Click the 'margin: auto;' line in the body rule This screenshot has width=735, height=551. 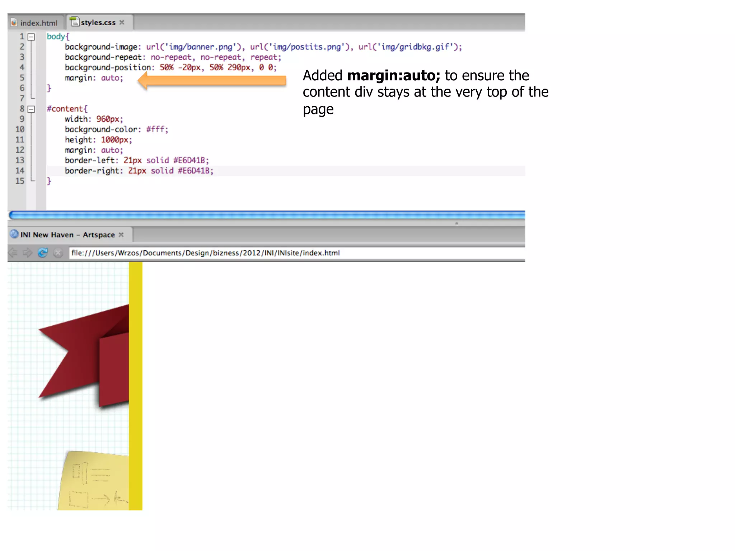94,78
